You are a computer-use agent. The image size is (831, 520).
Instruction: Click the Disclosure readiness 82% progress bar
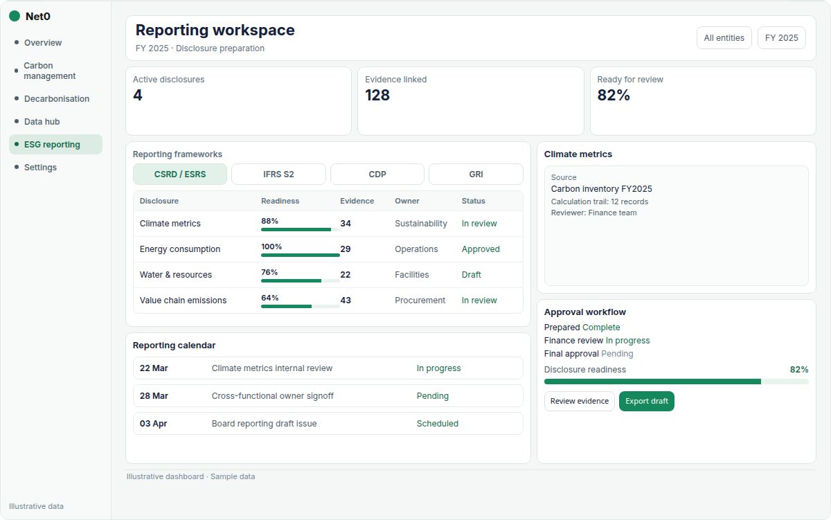click(x=677, y=382)
